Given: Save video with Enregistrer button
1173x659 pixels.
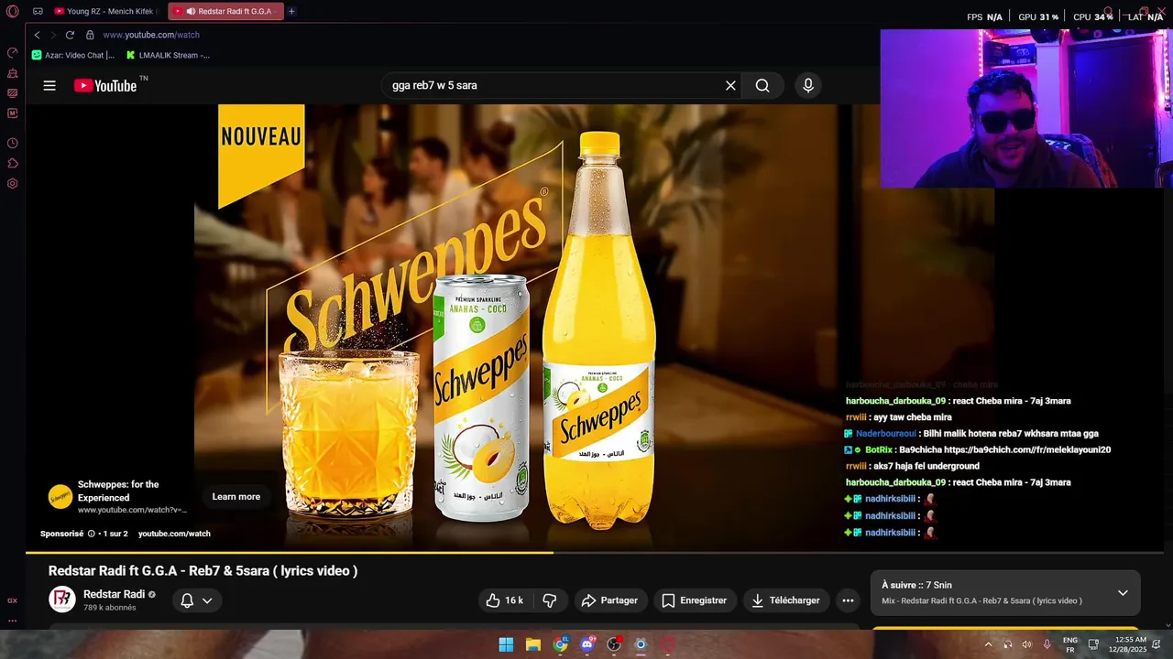Looking at the screenshot, I should coord(694,600).
